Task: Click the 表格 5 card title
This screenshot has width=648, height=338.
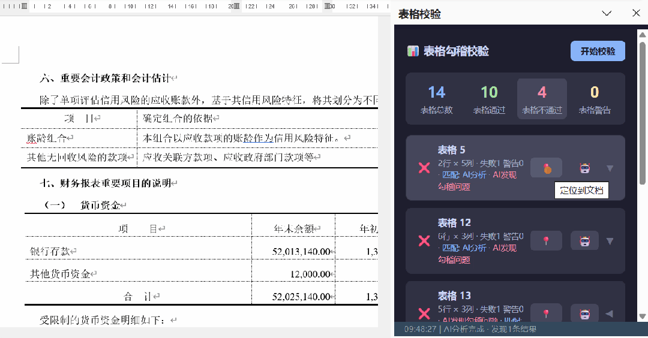Action: click(451, 150)
